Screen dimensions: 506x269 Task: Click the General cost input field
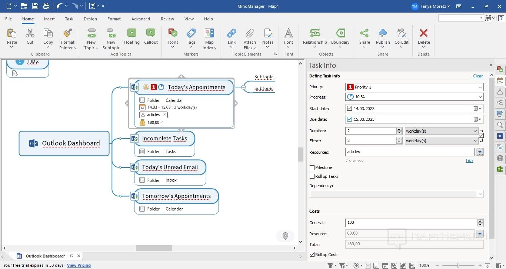click(x=411, y=223)
